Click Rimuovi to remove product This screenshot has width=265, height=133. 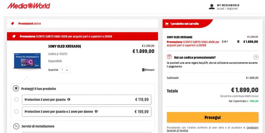pos(148,70)
